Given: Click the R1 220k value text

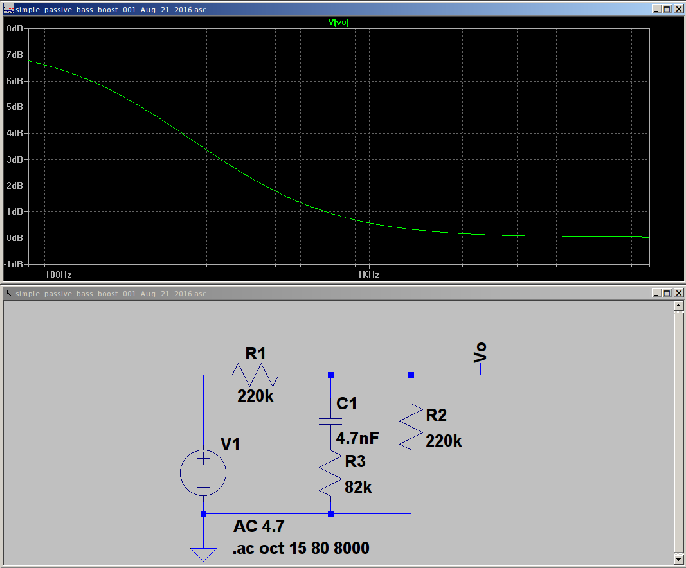Looking at the screenshot, I should pyautogui.click(x=255, y=396).
